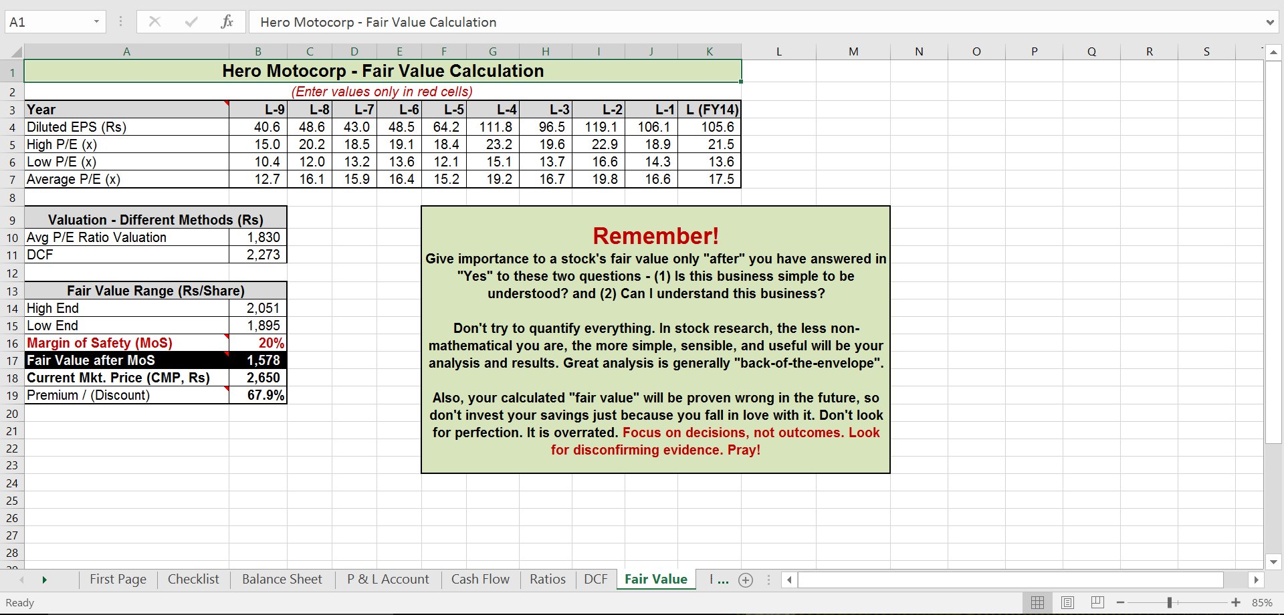
Task: Click the 85% zoom level
Action: point(1262,602)
